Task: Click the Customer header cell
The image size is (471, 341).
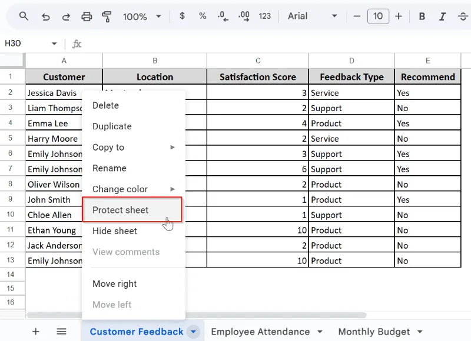Action: point(64,77)
